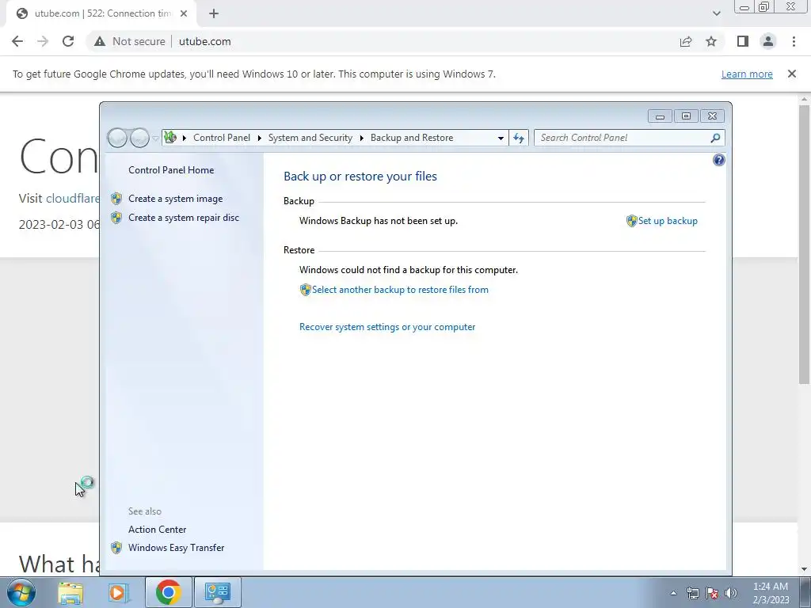
Task: Select the Control Panel breadcrumb
Action: click(222, 138)
